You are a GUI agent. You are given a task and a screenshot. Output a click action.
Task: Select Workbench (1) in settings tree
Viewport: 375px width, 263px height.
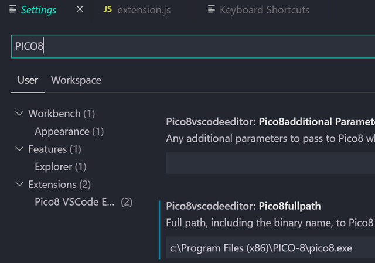pyautogui.click(x=62, y=114)
